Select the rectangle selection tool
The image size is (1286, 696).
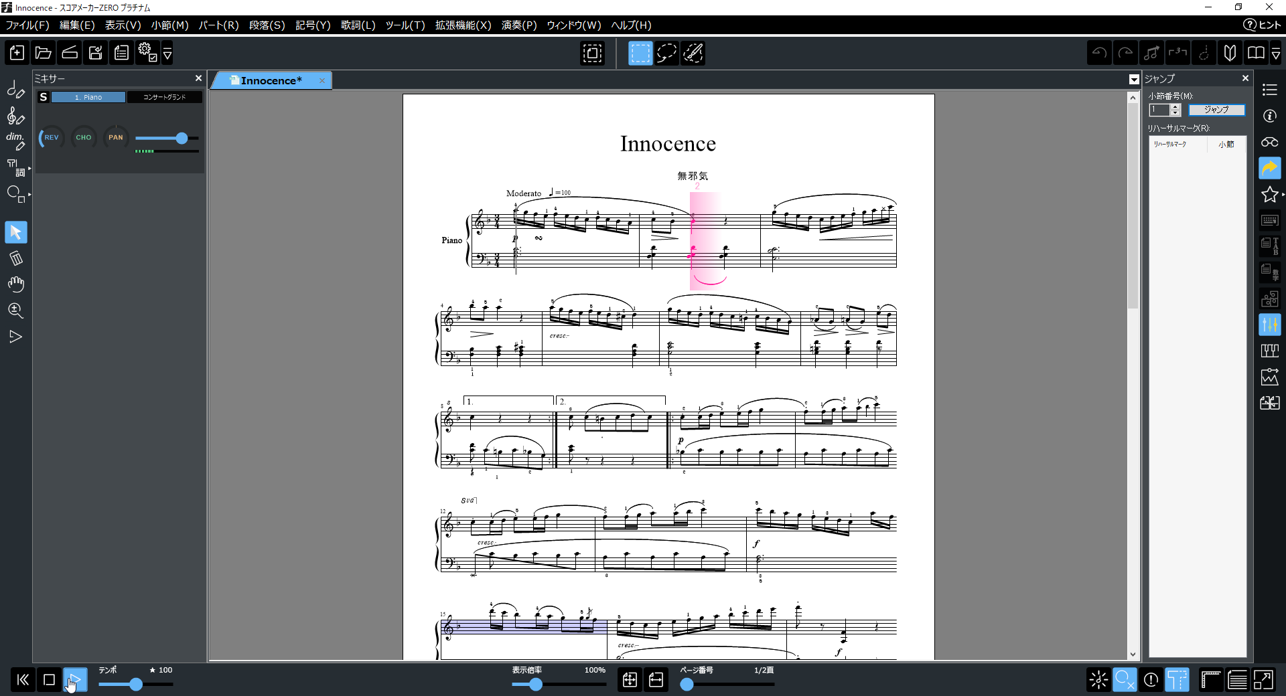640,53
